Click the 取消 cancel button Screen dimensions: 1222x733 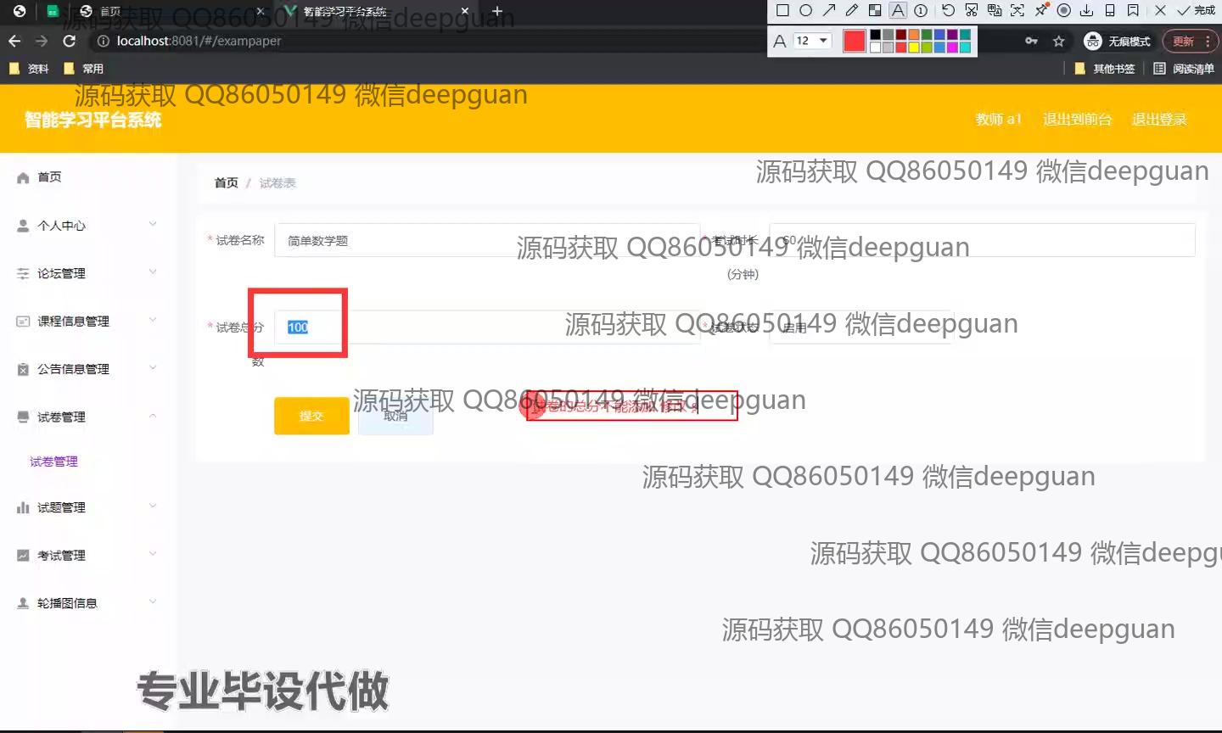[x=395, y=416]
